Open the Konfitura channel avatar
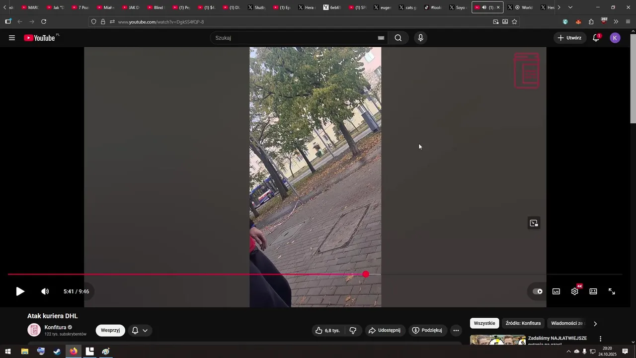Screen dimensions: 636x358 tap(34, 330)
